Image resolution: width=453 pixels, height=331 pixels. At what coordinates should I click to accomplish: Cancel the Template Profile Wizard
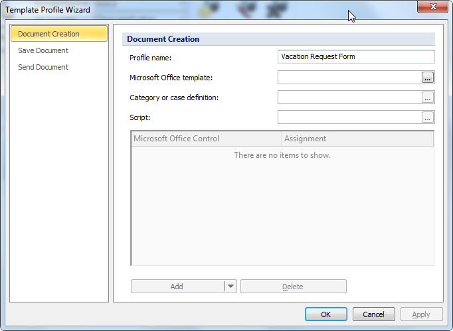tap(373, 314)
